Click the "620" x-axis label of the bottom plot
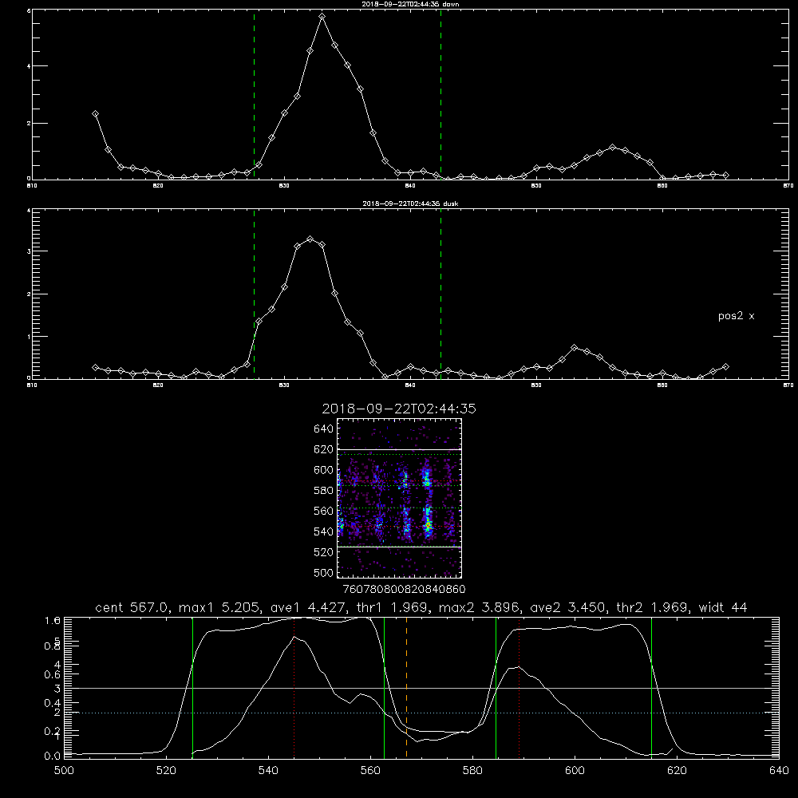The width and height of the screenshot is (798, 798). pyautogui.click(x=677, y=771)
